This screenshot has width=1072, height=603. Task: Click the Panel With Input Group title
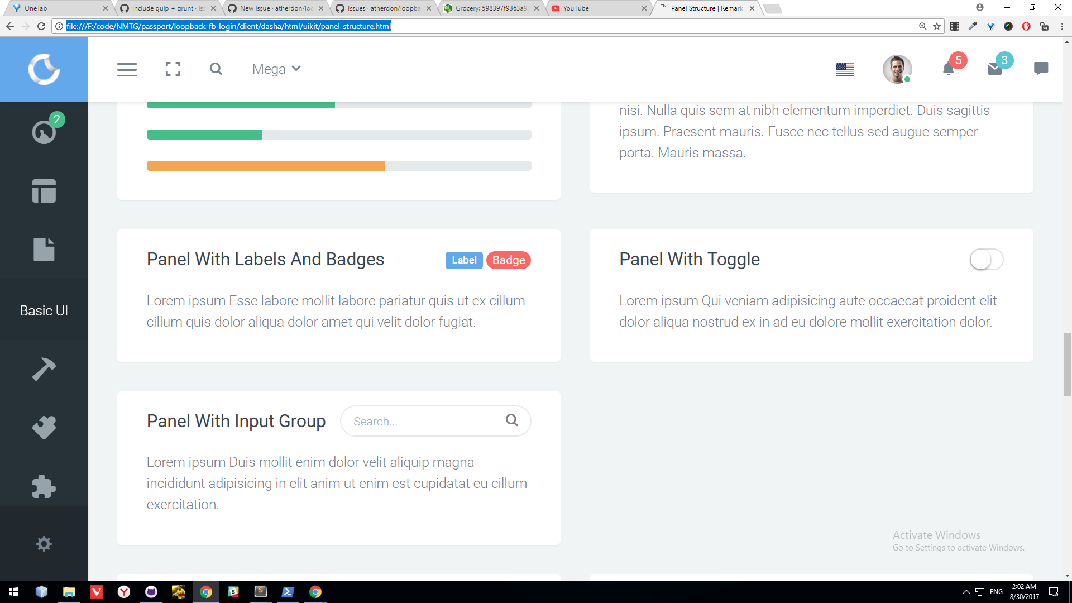[x=236, y=421]
